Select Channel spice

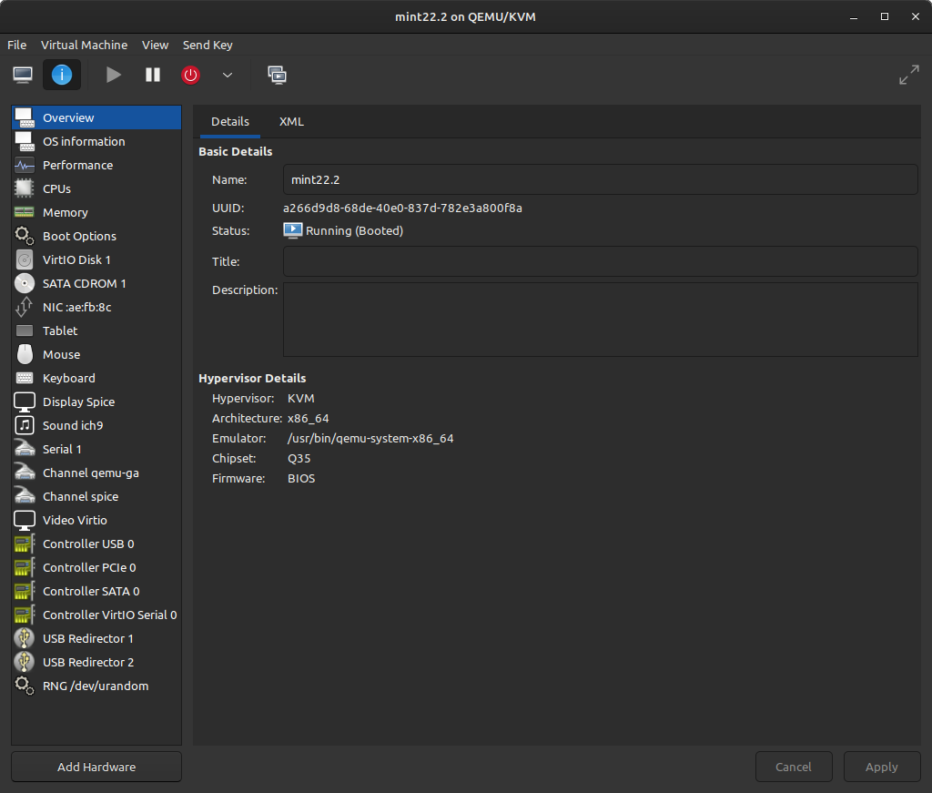point(96,496)
